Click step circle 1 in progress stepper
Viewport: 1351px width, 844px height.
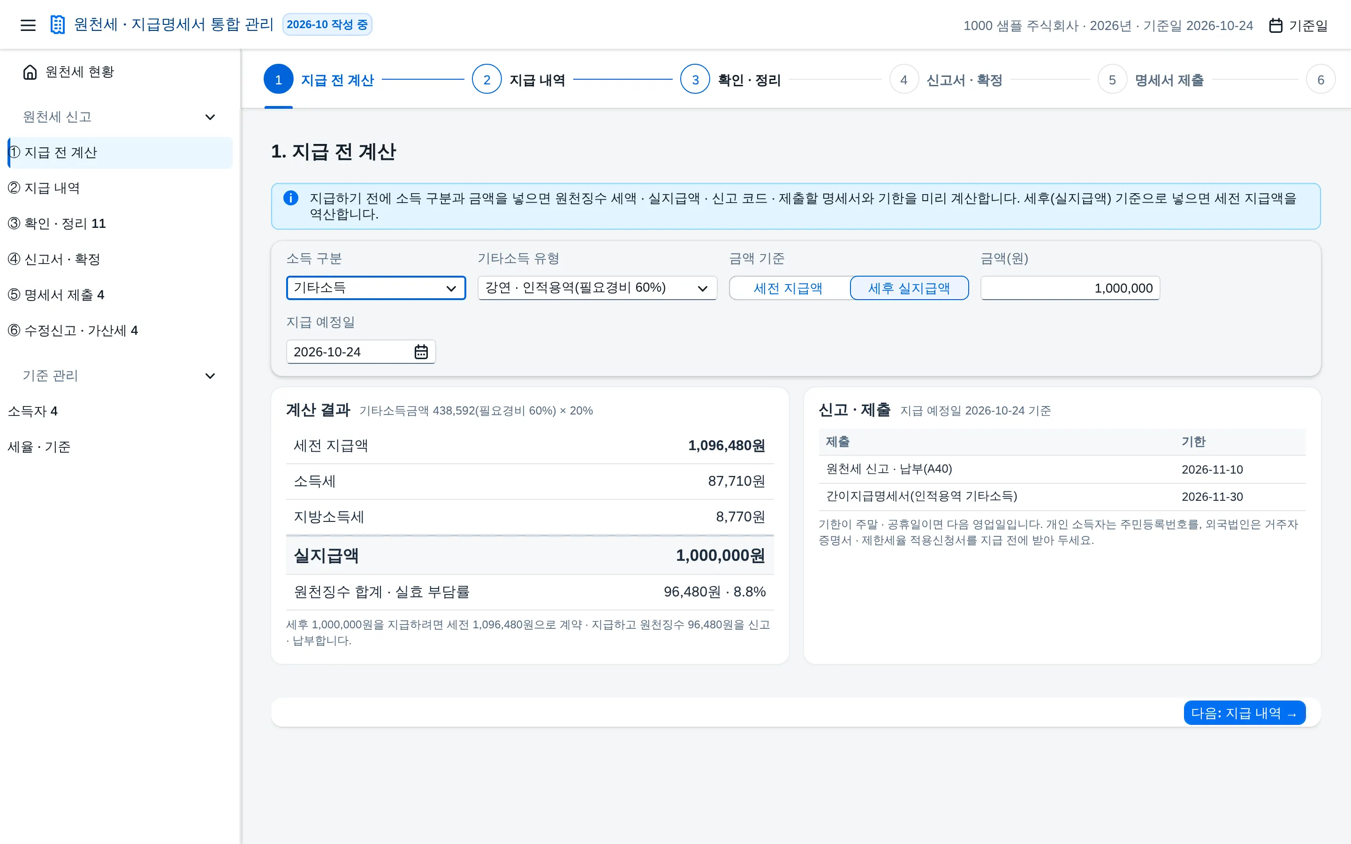point(278,80)
